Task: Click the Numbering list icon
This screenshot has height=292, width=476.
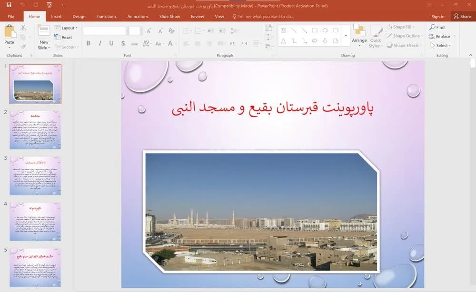Action: 199,30
